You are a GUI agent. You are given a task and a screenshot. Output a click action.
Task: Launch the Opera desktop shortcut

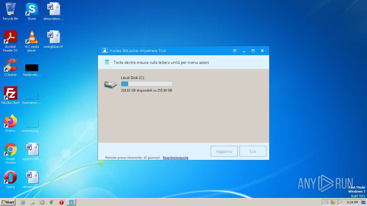tap(10, 180)
